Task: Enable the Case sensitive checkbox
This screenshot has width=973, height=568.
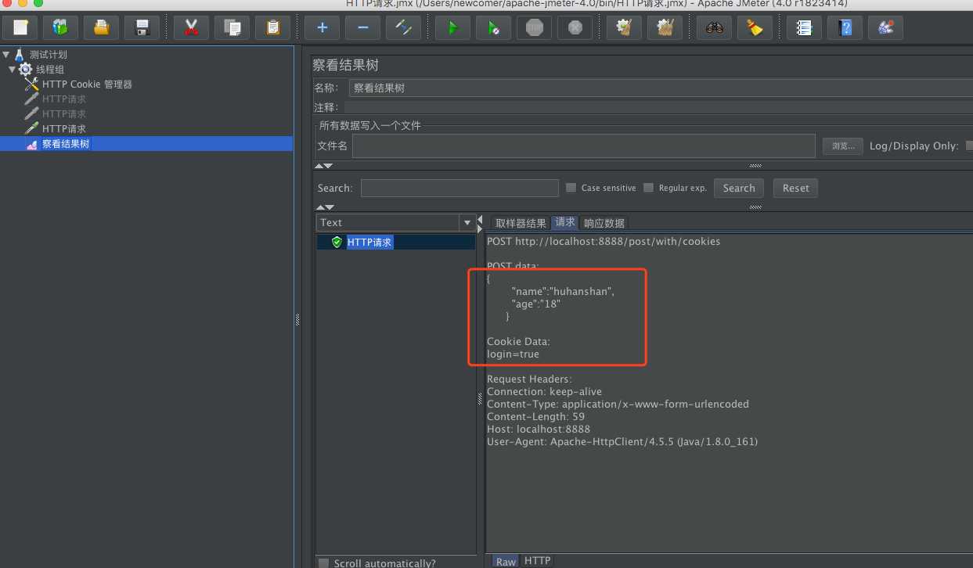Action: click(571, 188)
